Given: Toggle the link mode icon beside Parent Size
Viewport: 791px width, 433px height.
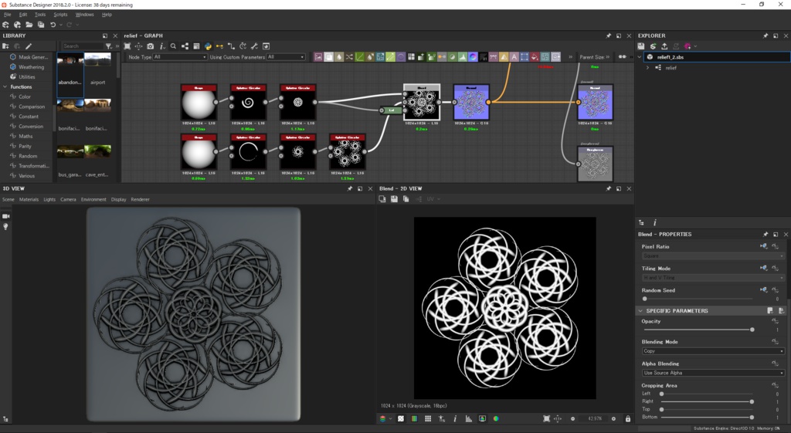Looking at the screenshot, I should point(623,57).
